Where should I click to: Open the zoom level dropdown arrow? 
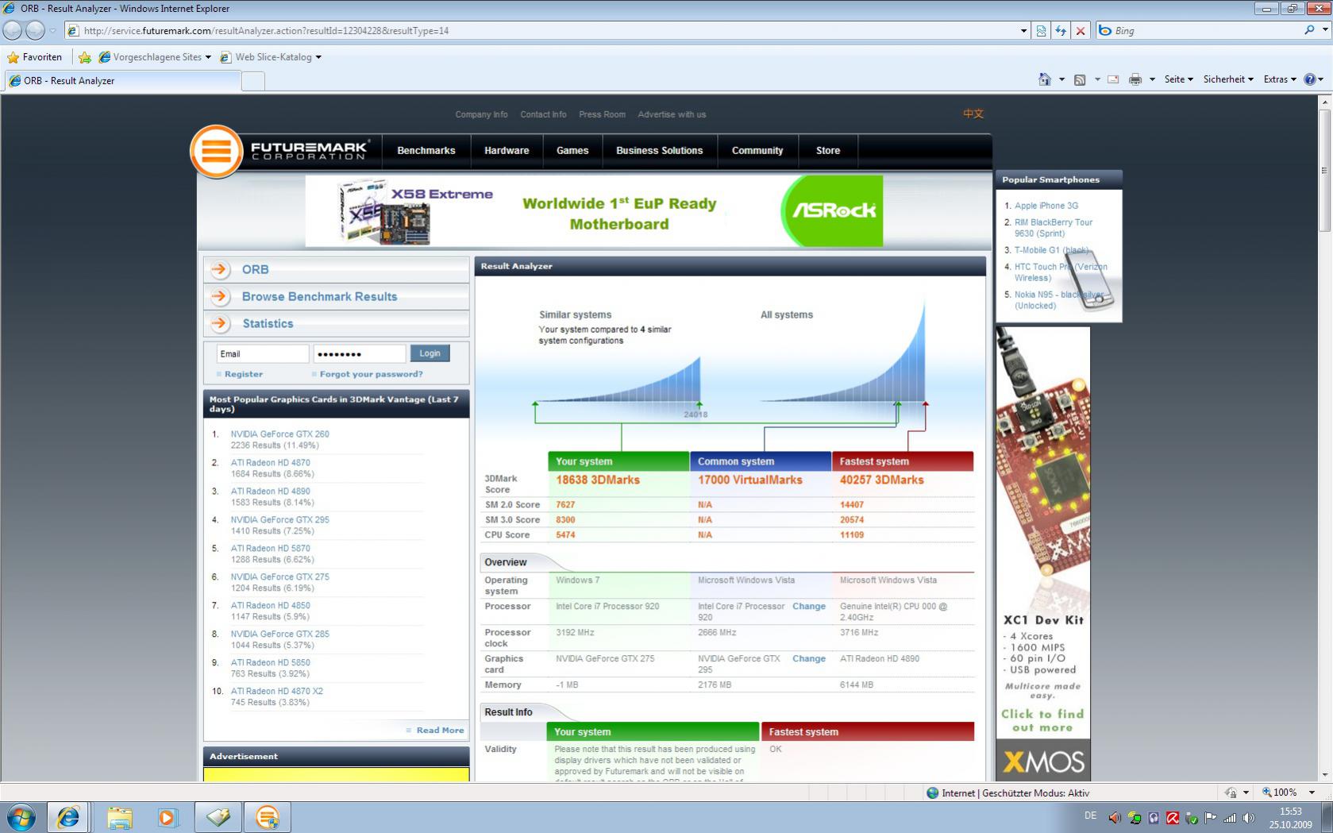click(1312, 793)
